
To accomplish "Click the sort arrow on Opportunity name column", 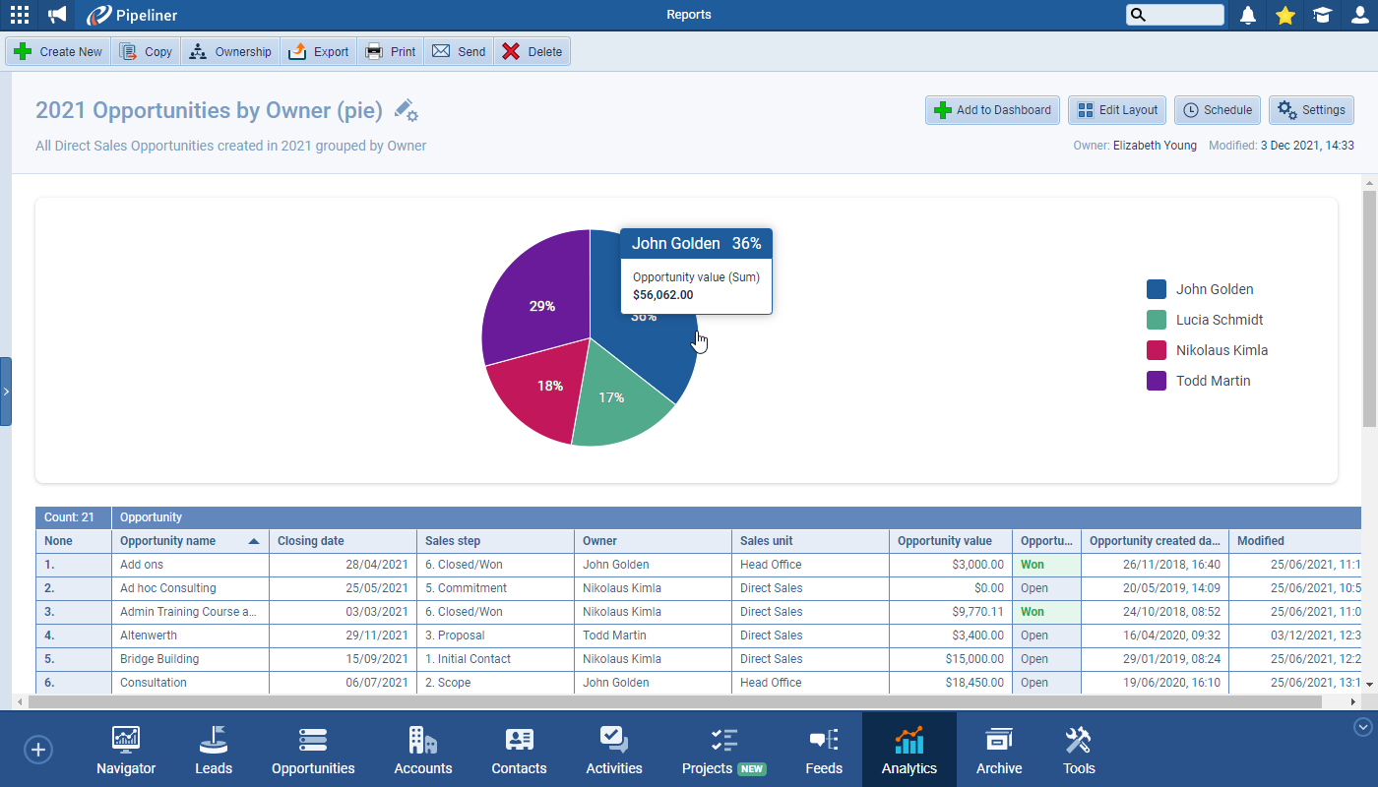I will tap(253, 540).
